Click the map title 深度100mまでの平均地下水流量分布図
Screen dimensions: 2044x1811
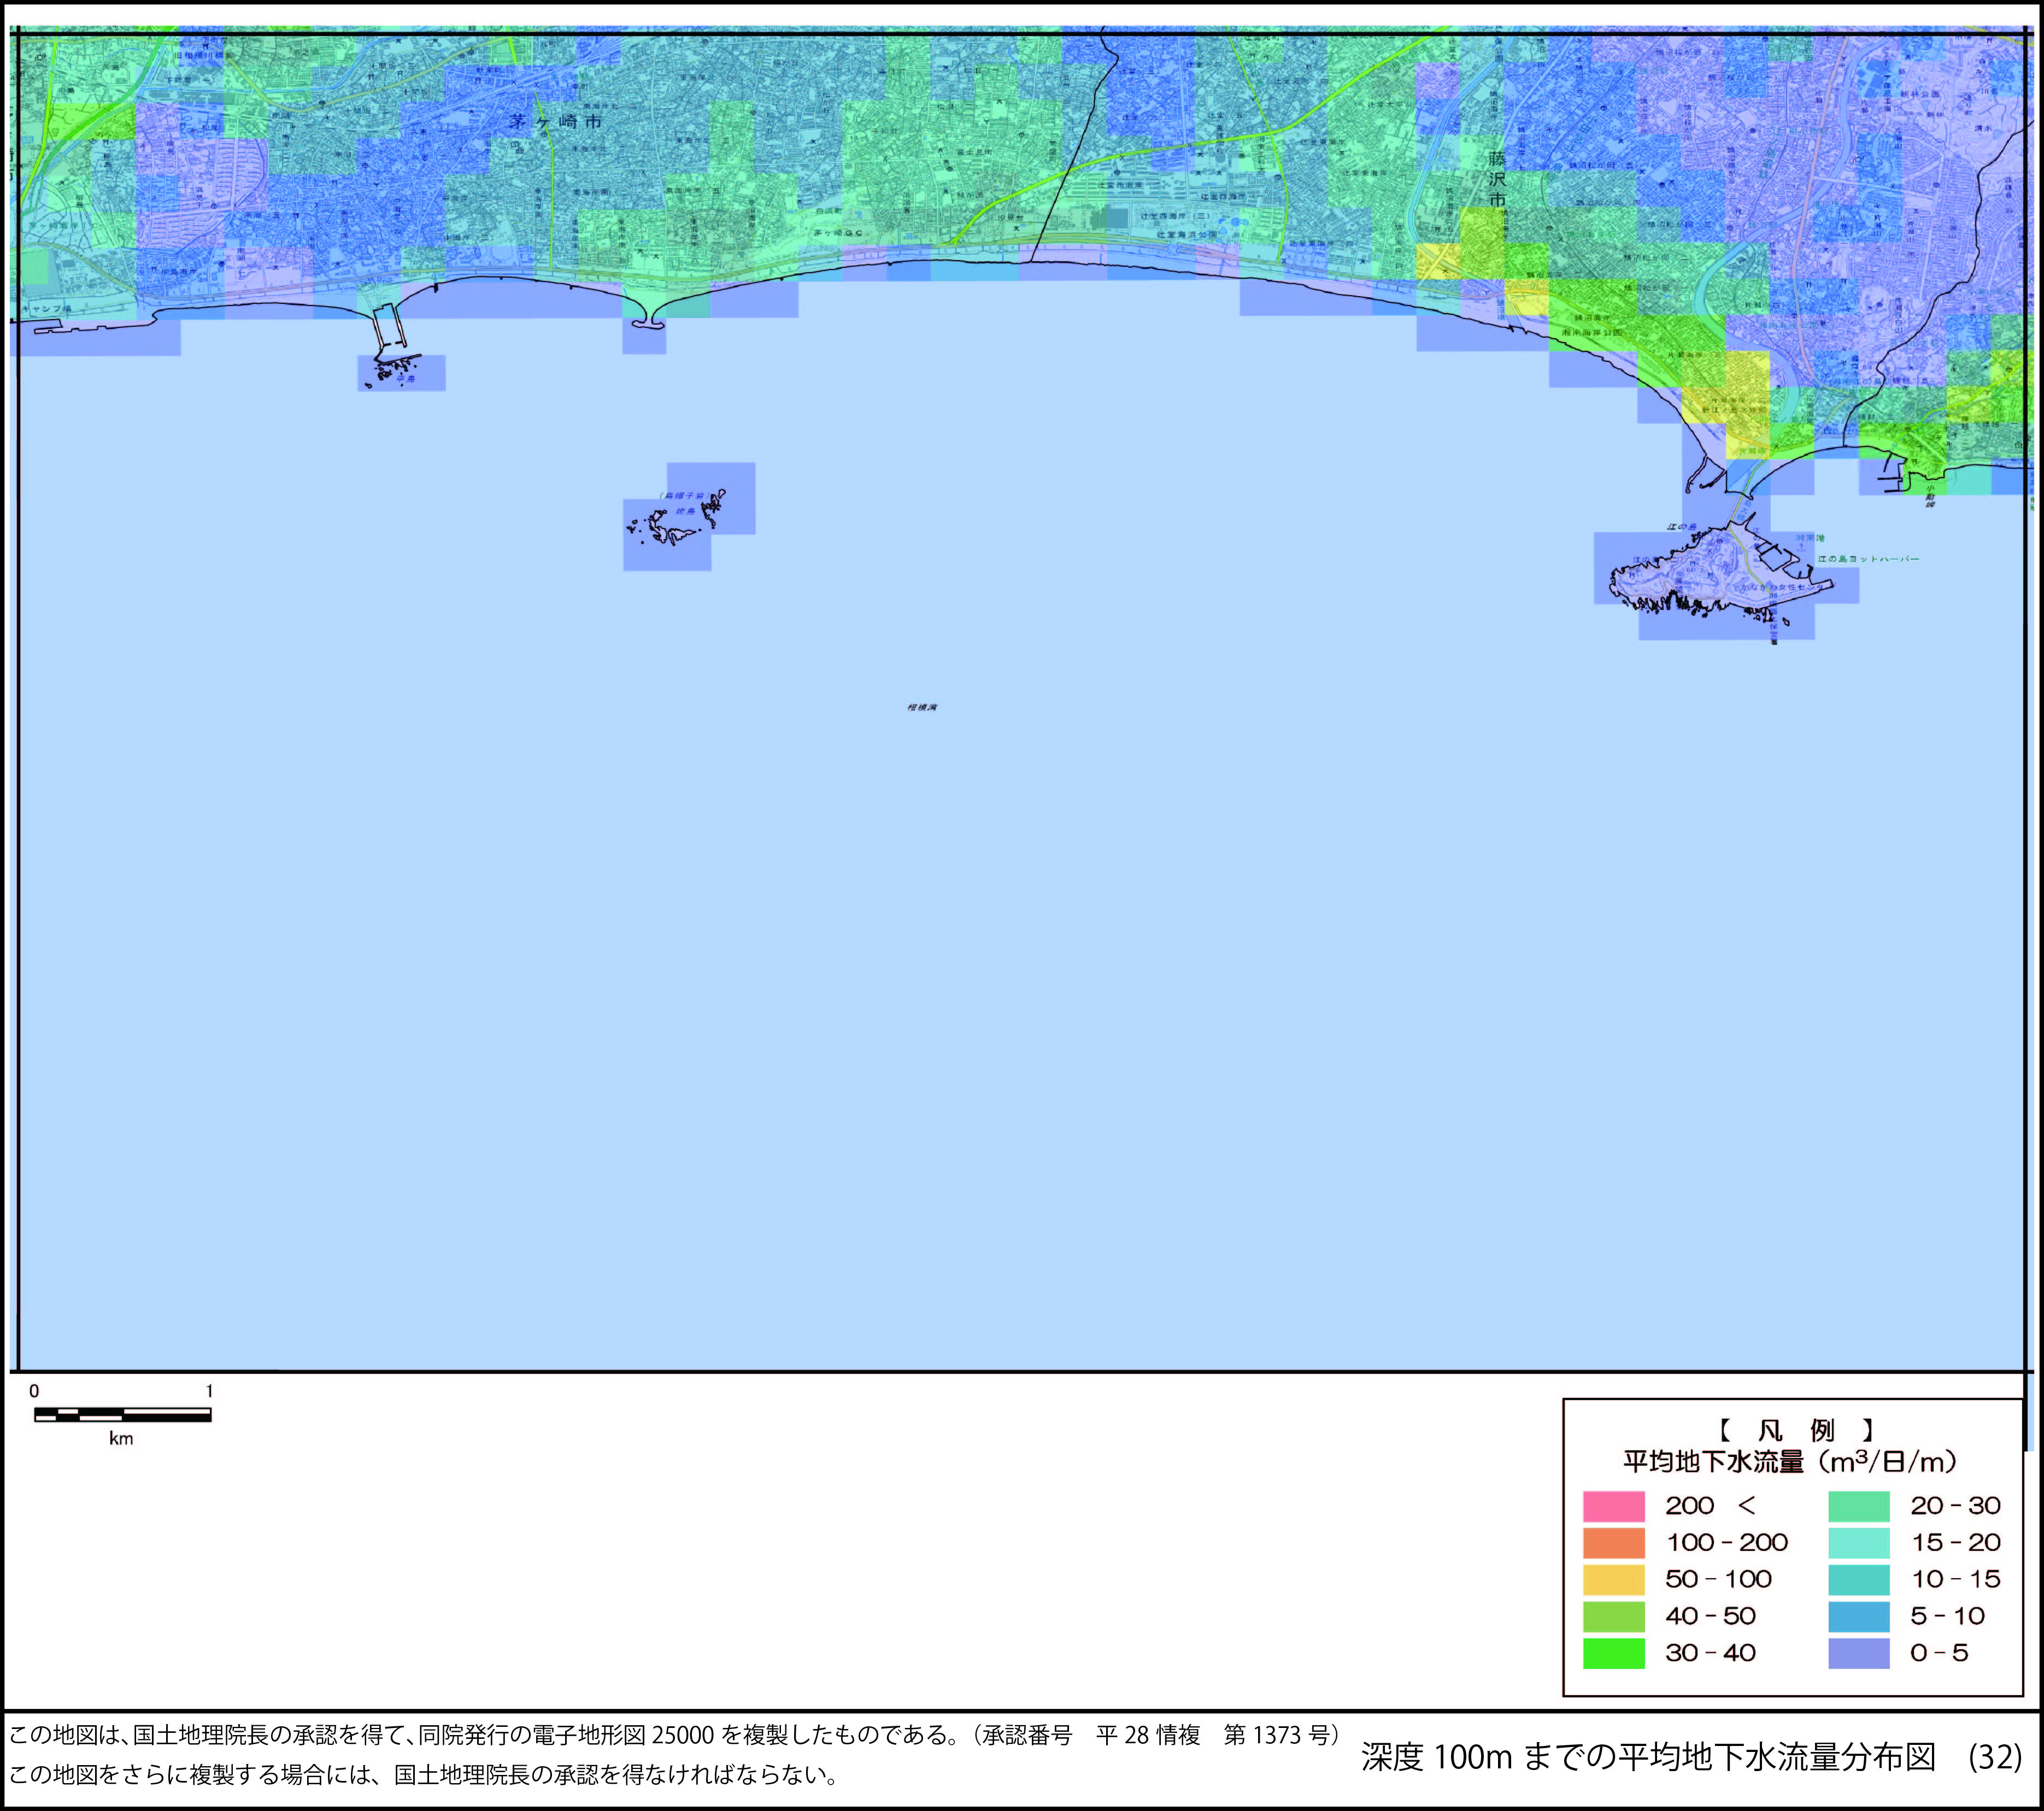point(1648,1756)
